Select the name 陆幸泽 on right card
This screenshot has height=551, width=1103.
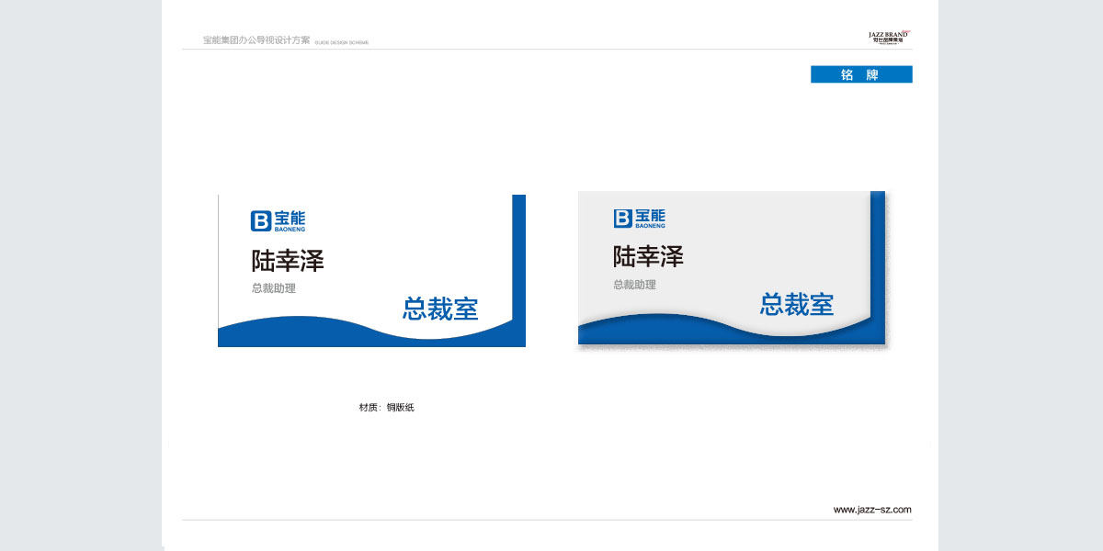[648, 256]
